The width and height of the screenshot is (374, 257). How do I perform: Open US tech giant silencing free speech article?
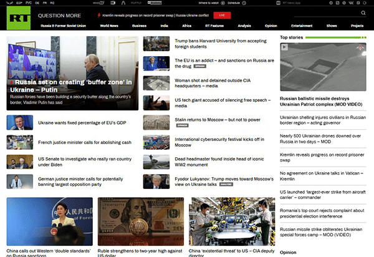223,103
